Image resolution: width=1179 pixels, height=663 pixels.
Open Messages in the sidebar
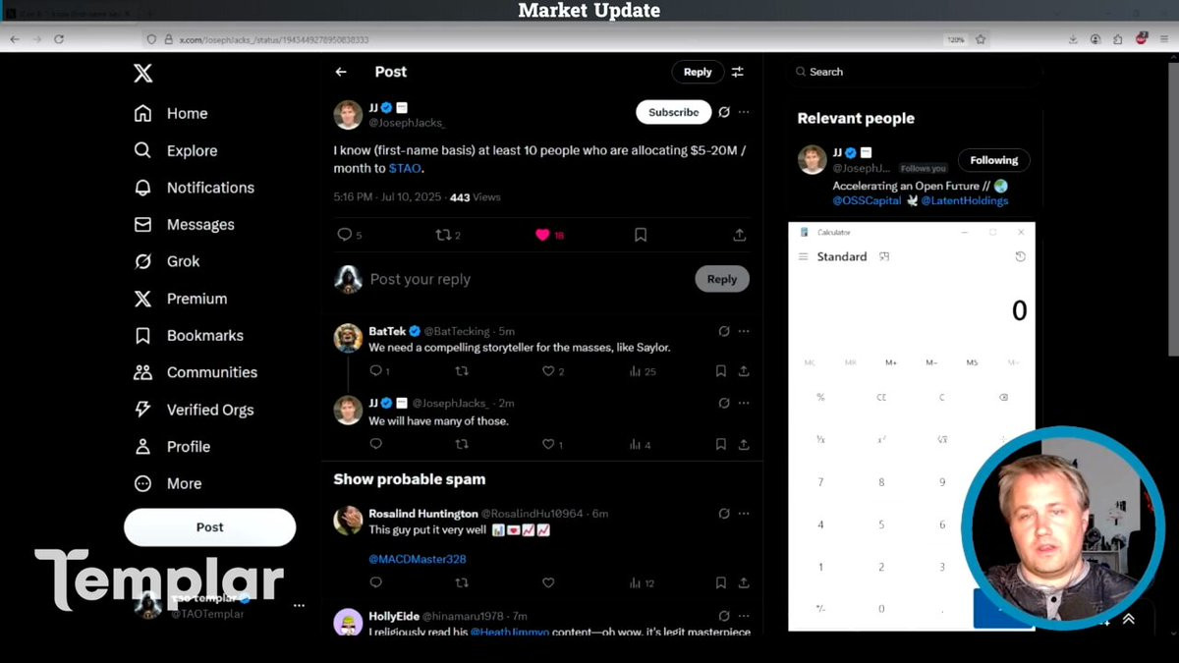pyautogui.click(x=184, y=225)
